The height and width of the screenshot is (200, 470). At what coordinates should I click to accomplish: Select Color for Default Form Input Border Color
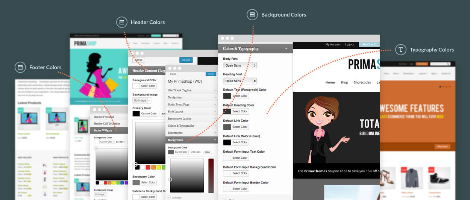pos(240,189)
